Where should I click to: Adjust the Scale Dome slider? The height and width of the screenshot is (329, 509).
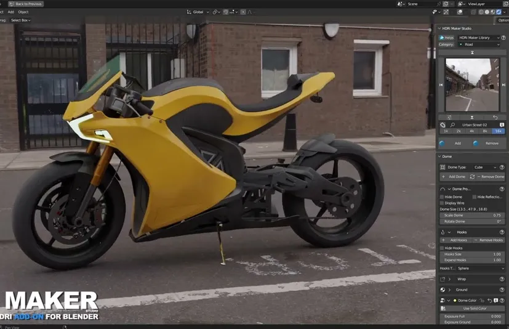(x=472, y=215)
